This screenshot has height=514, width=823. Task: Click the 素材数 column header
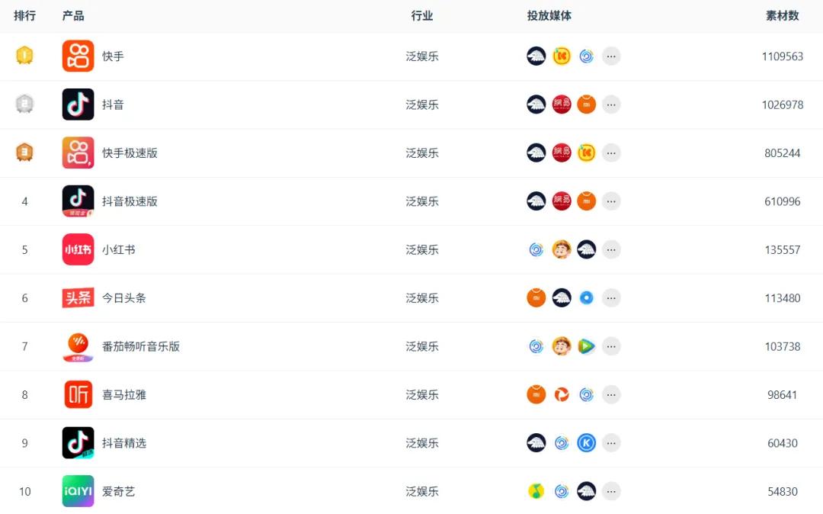(x=782, y=15)
